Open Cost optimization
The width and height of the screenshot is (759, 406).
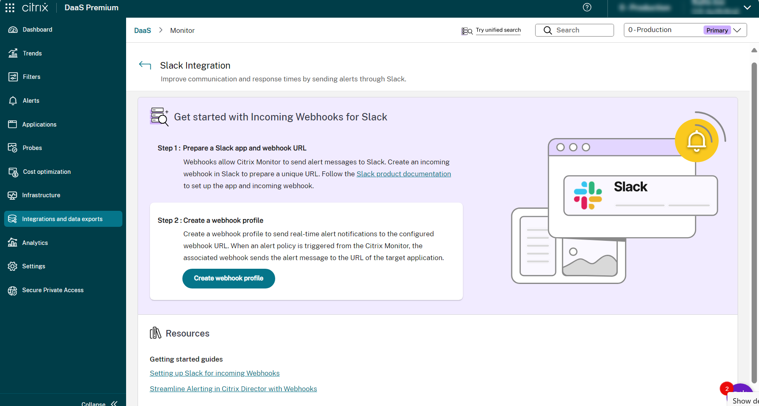click(46, 172)
